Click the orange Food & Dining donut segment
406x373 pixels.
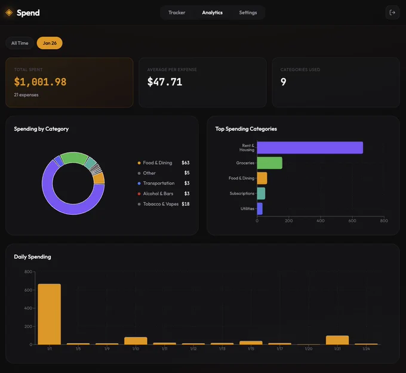(x=99, y=178)
